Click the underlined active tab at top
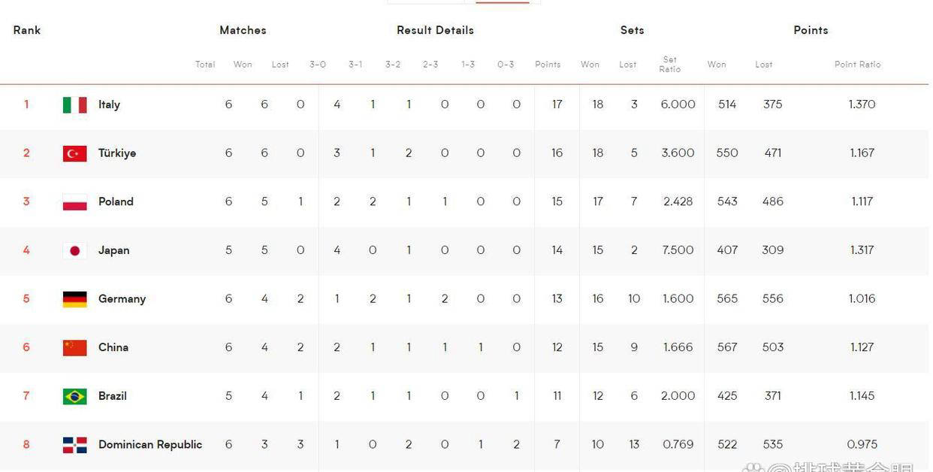Viewport: 933px width, 472px height. (502, 2)
